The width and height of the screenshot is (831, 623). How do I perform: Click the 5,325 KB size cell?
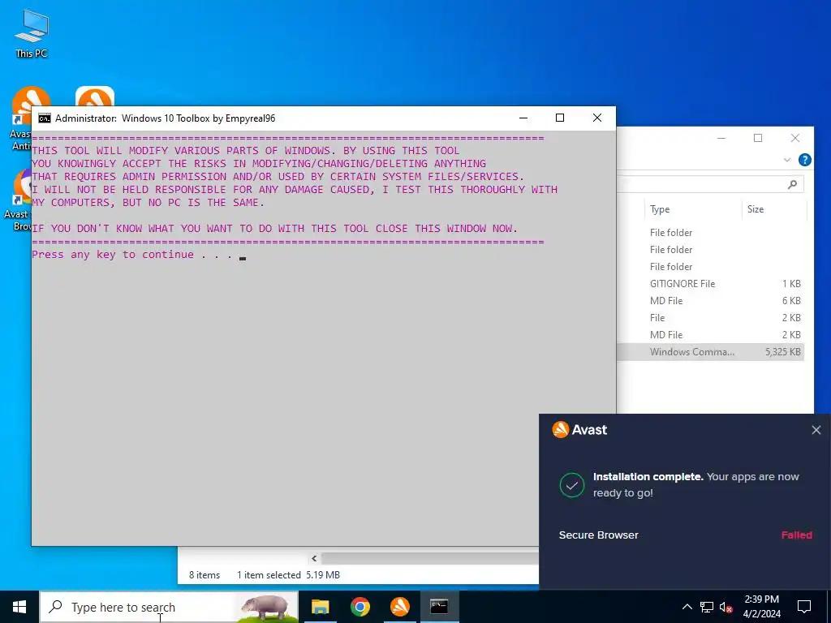click(783, 352)
